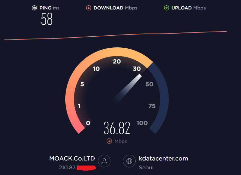Click the ping icon beside PING ms
This screenshot has width=241, height=175.
(x=34, y=8)
